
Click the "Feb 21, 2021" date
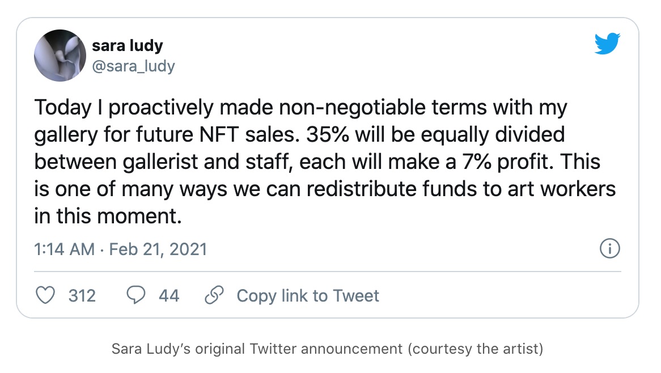pos(158,249)
